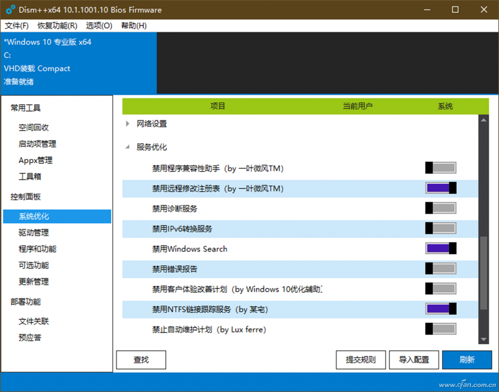Image resolution: width=499 pixels, height=392 pixels.
Task: Expand the 网络设置 section
Action: [127, 123]
